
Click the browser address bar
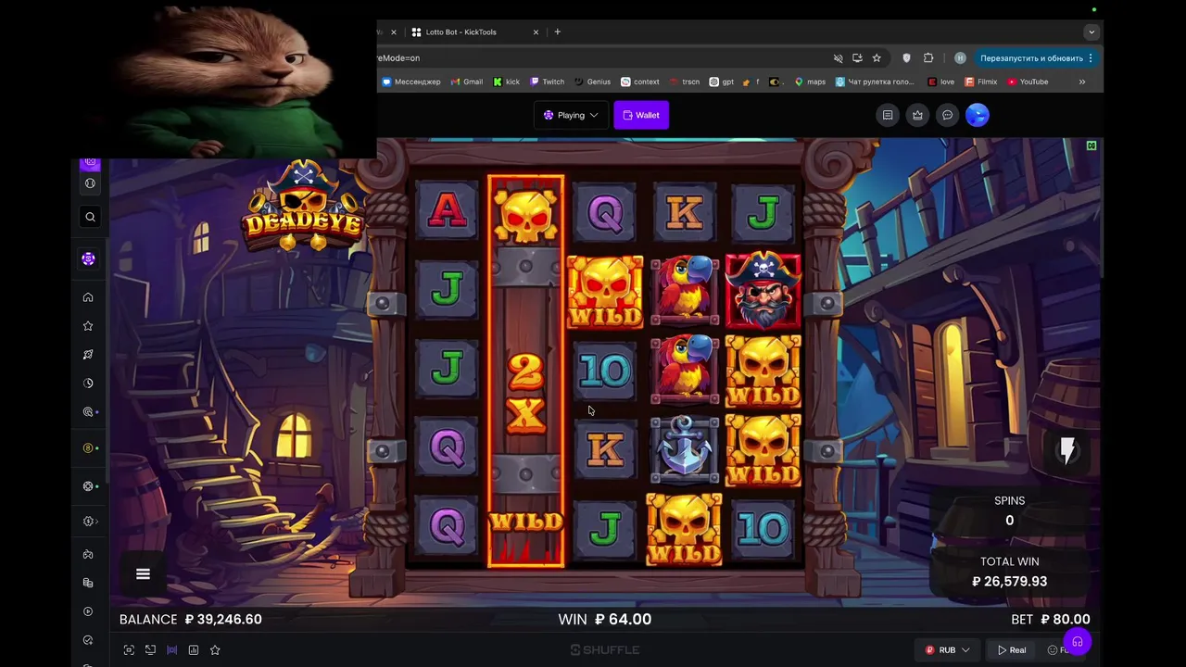[602, 58]
